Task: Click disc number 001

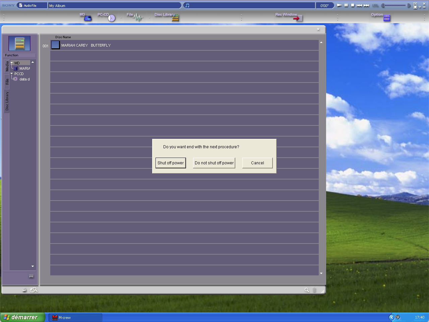Action: pyautogui.click(x=46, y=46)
